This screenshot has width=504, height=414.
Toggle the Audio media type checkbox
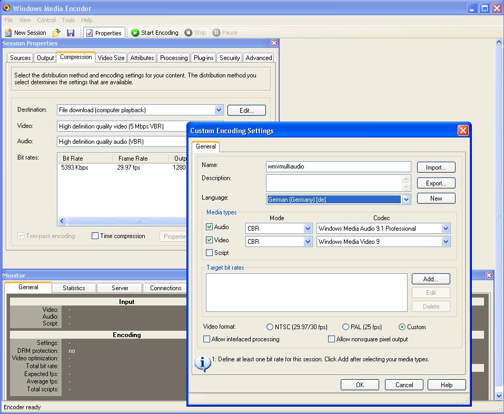tap(209, 227)
